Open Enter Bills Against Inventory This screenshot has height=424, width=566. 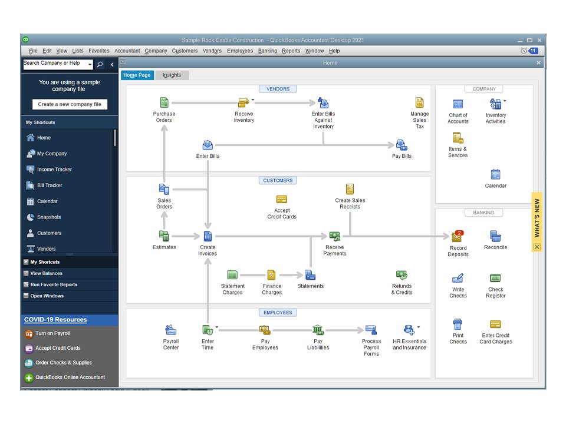[x=323, y=102]
